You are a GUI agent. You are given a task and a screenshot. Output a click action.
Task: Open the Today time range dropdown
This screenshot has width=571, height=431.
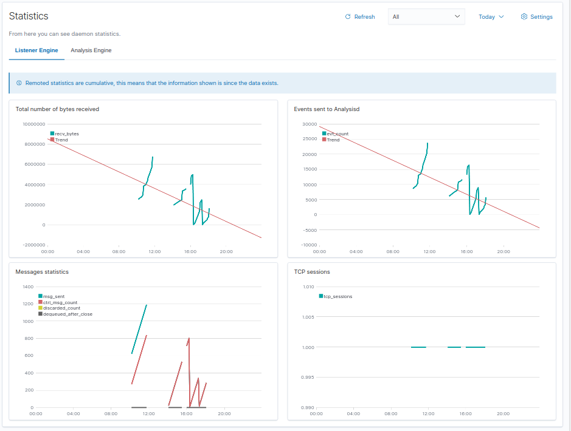(x=491, y=16)
